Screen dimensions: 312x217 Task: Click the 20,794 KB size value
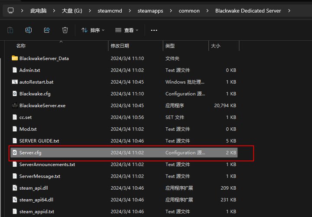coord(225,105)
